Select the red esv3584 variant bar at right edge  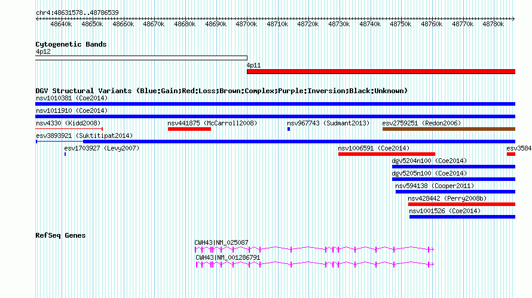point(511,154)
